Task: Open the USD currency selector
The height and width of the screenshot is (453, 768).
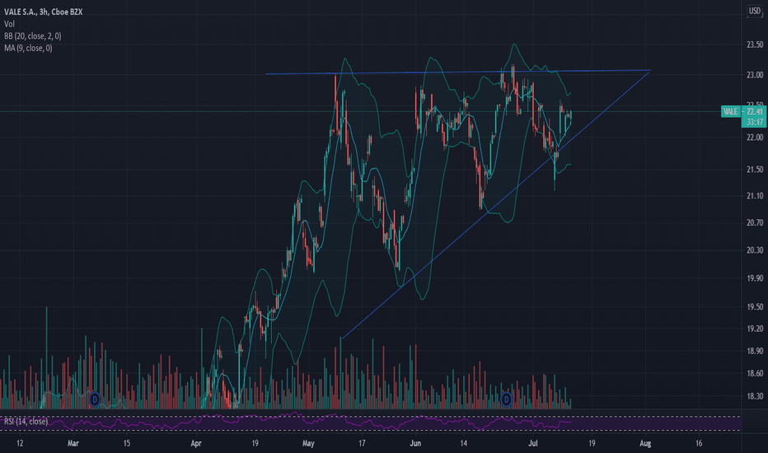Action: pos(754,12)
